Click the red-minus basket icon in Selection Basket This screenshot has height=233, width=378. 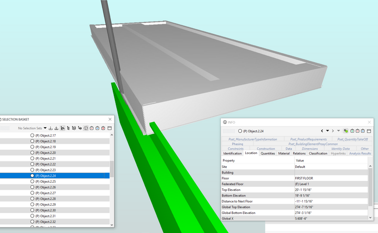point(92,128)
